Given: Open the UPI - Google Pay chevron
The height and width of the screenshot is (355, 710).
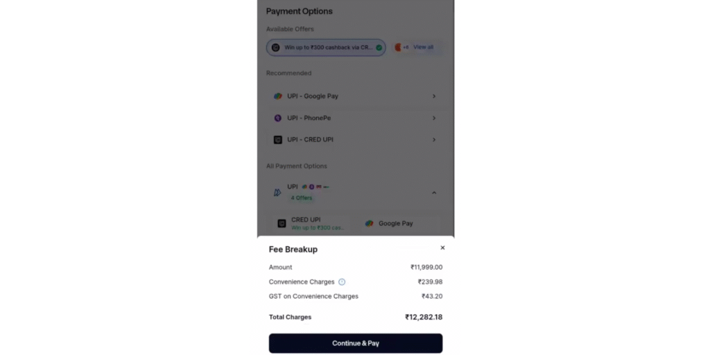Looking at the screenshot, I should coord(434,96).
